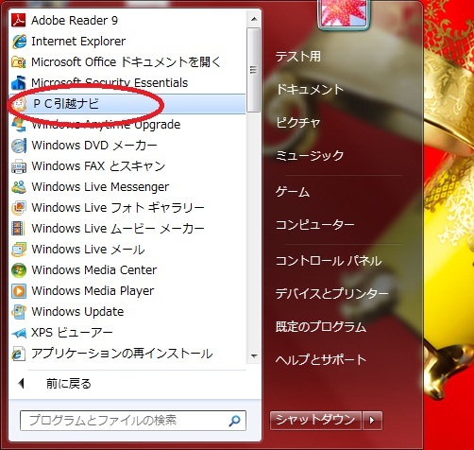This screenshot has width=474, height=450.
Task: Click the user account picture
Action: tap(343, 14)
